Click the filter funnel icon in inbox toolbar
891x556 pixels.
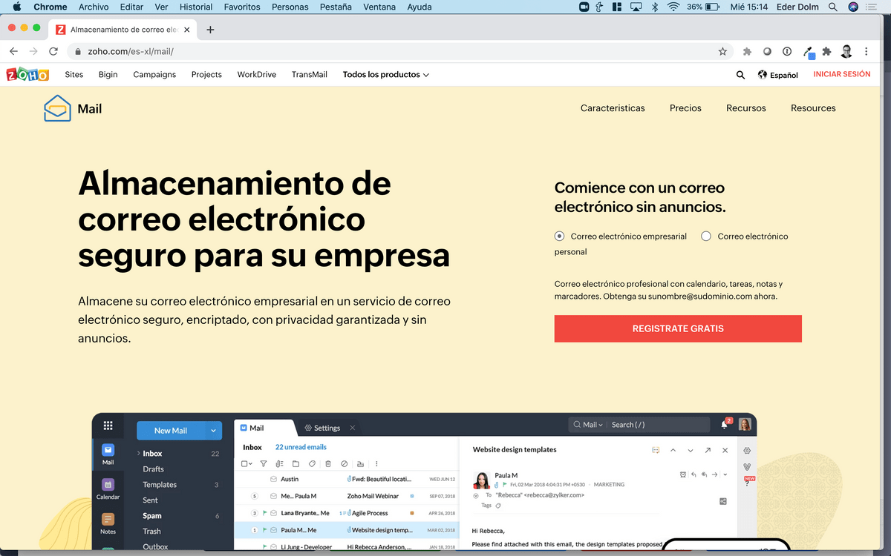click(x=263, y=464)
